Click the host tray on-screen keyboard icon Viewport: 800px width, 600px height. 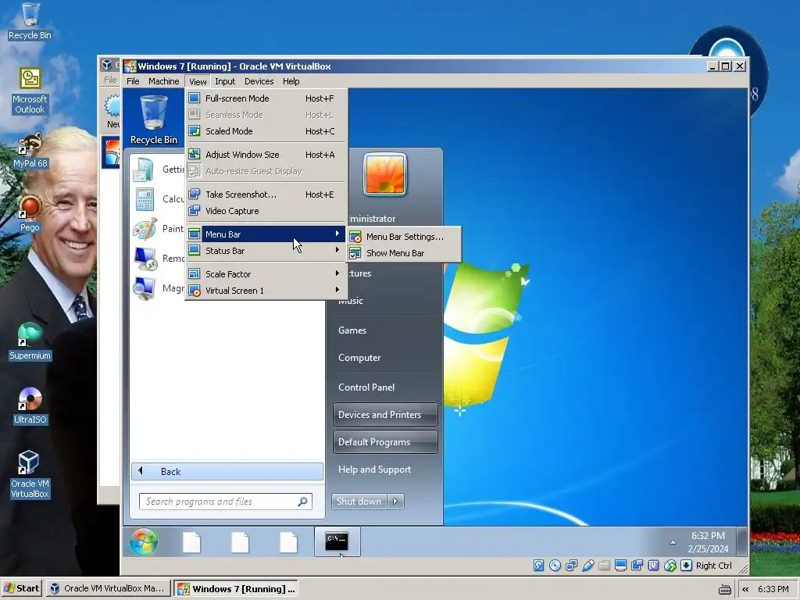[x=724, y=589]
